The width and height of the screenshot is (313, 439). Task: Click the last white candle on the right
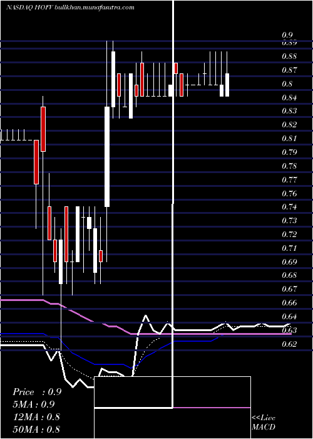[227, 85]
